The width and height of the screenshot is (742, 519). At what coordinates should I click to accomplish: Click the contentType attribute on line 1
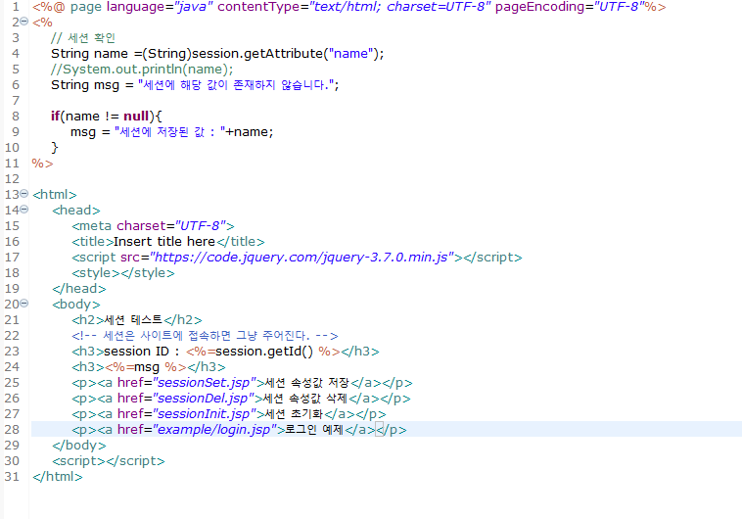pyautogui.click(x=353, y=7)
